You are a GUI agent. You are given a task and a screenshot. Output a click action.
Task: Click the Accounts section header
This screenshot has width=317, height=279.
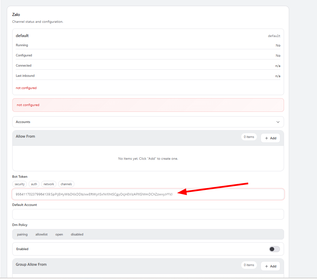pos(148,122)
